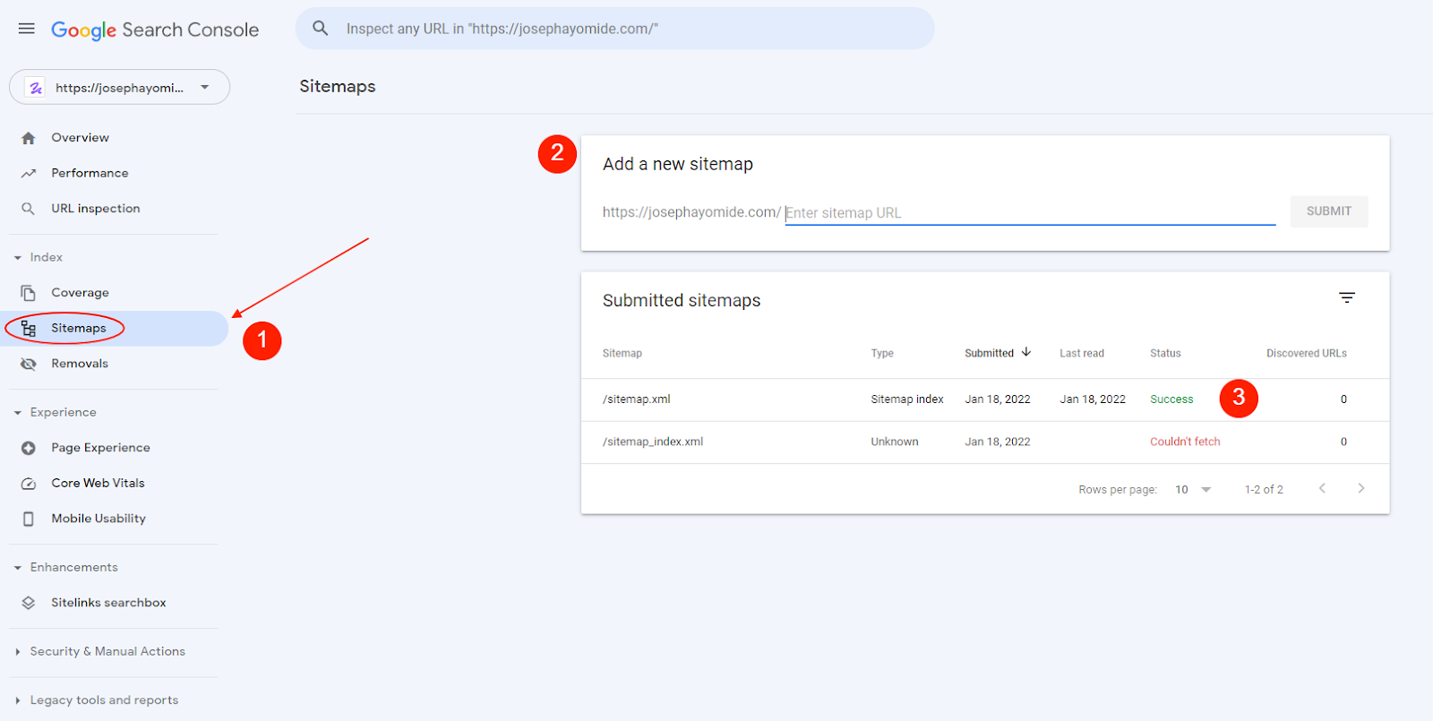
Task: Click the Last read column header
Action: pos(1082,354)
